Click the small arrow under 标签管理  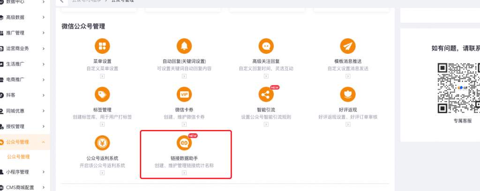coord(102,125)
